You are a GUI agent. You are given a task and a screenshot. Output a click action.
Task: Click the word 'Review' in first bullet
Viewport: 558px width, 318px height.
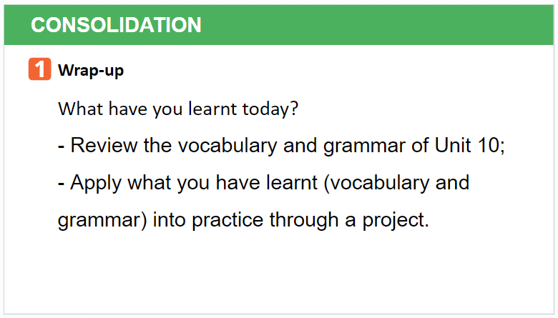click(104, 145)
